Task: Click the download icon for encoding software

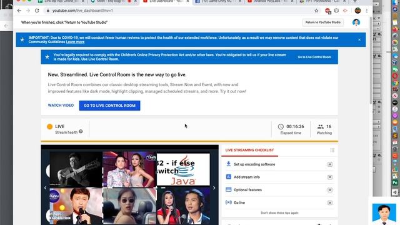Action: coord(229,164)
